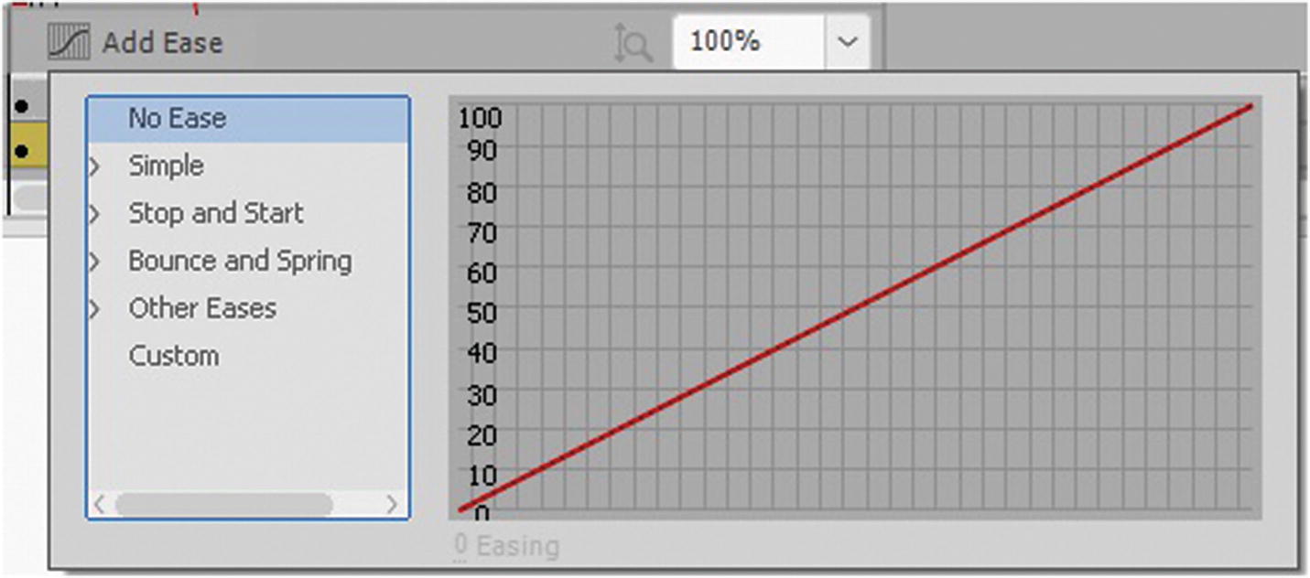Screen dimensions: 1310x578
Task: Click the Add Ease button text
Action: click(x=162, y=43)
